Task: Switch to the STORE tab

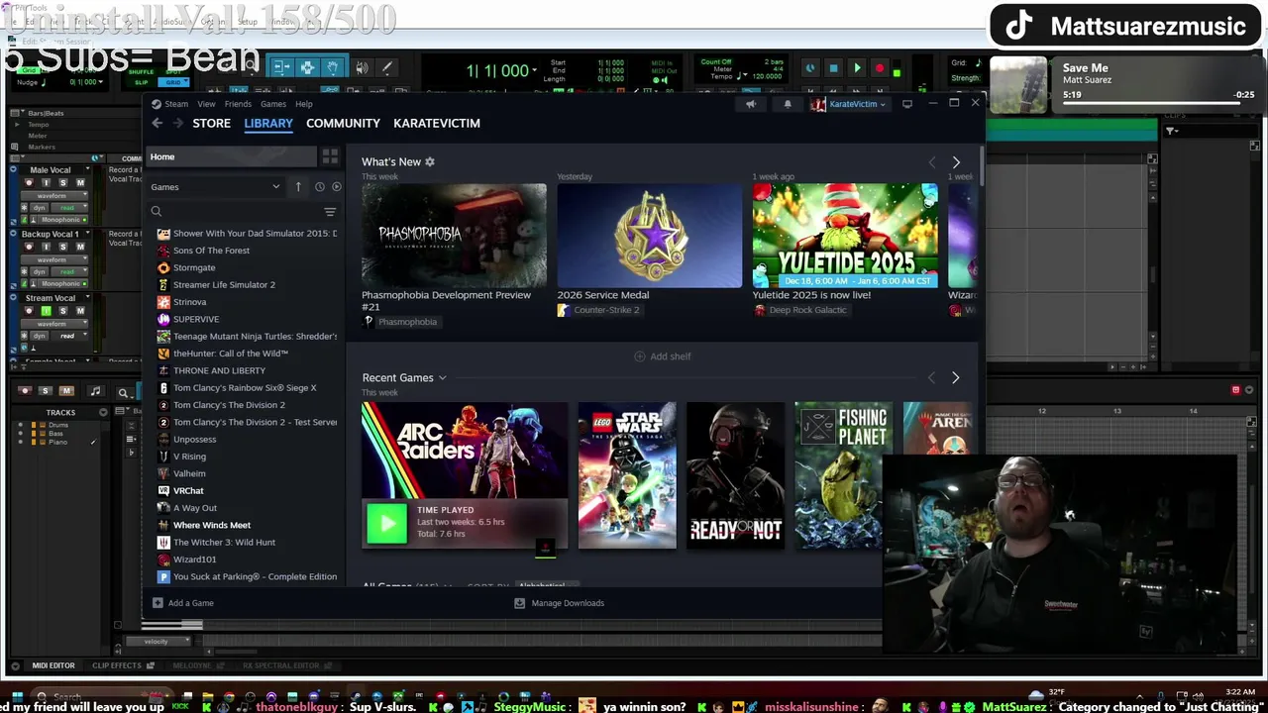Action: coord(211,123)
